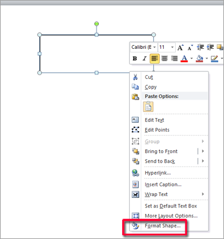The height and width of the screenshot is (239, 224).
Task: Click the Shape Fill paint bucket icon
Action: click(x=200, y=58)
